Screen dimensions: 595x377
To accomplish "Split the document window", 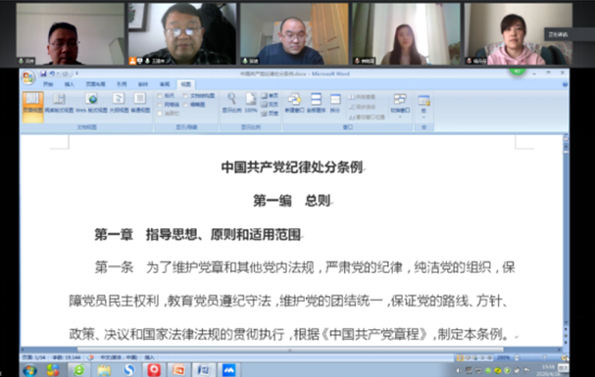I will [x=335, y=102].
